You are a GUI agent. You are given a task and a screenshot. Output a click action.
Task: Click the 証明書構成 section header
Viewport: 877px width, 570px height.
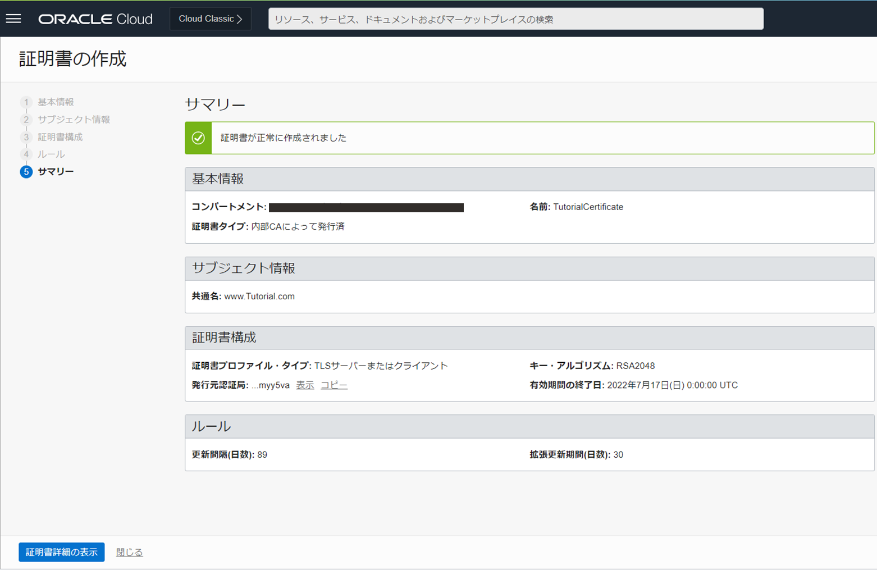(224, 338)
